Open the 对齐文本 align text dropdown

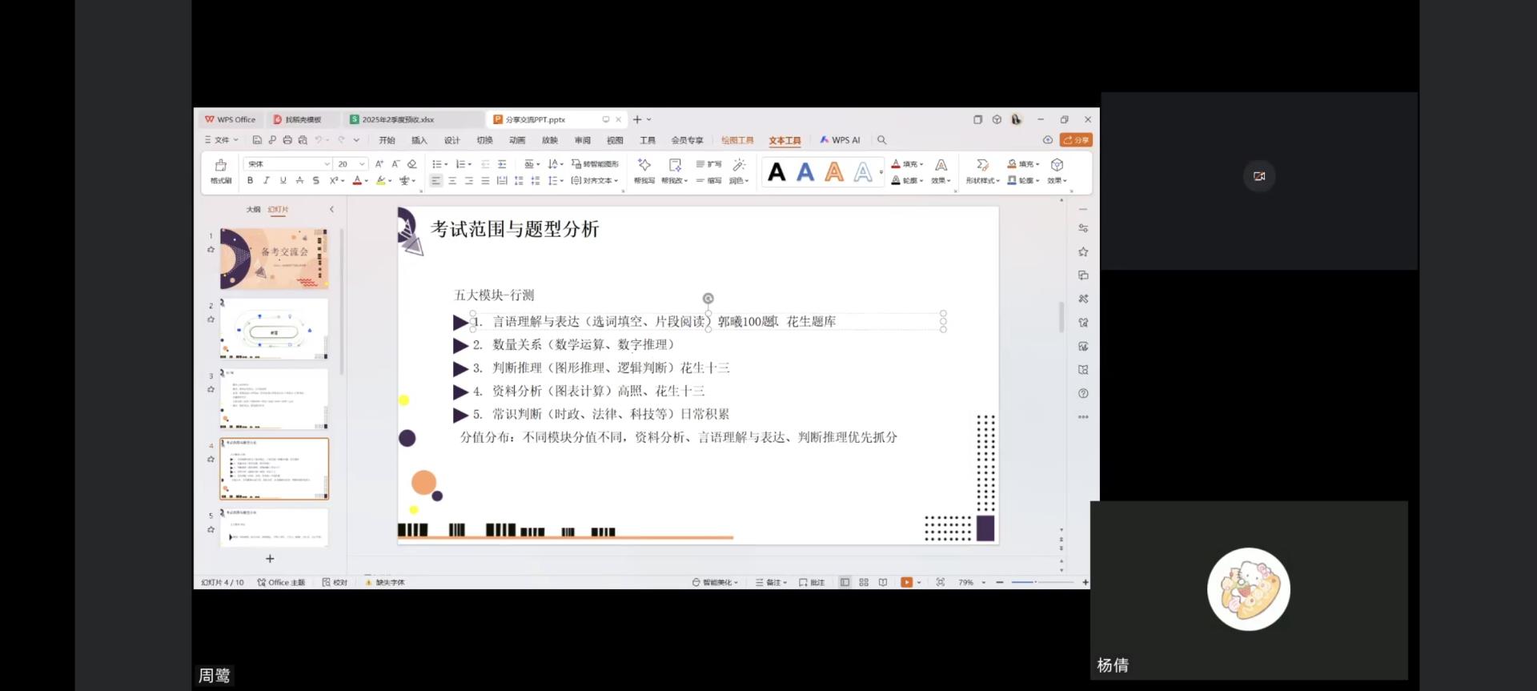595,181
